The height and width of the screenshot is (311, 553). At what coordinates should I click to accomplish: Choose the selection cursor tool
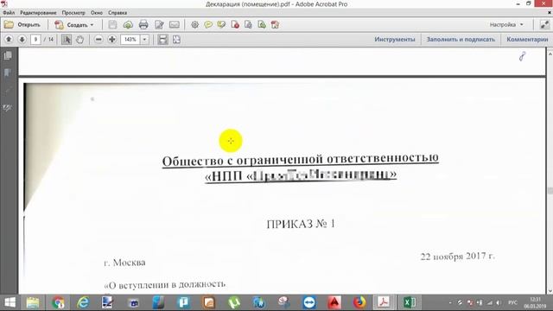pyautogui.click(x=67, y=40)
